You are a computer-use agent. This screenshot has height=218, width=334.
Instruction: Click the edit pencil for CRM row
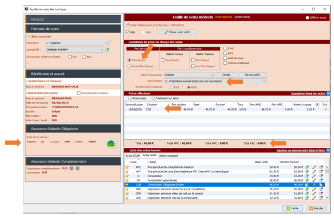[314, 193]
